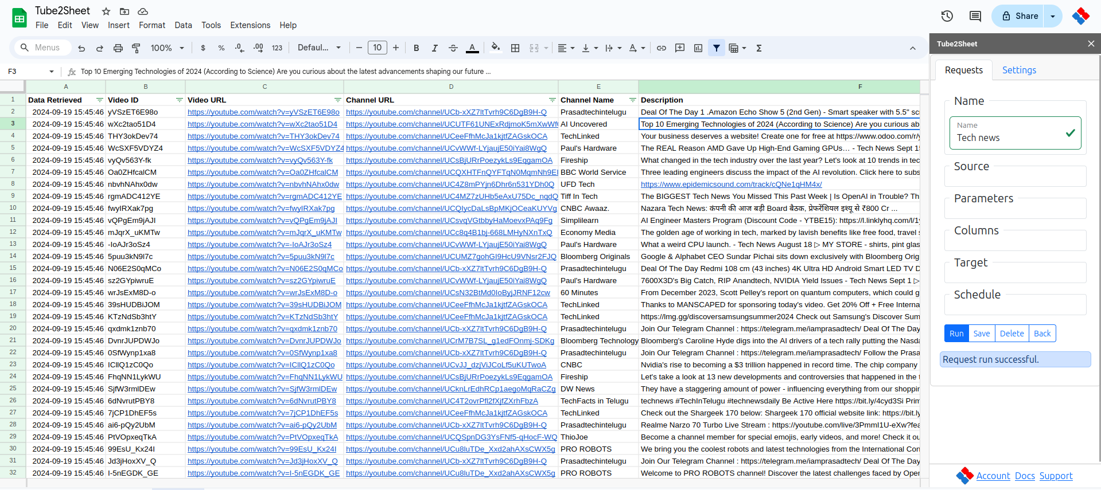This screenshot has height=490, width=1101.
Task: Open version history clock icon
Action: [947, 16]
